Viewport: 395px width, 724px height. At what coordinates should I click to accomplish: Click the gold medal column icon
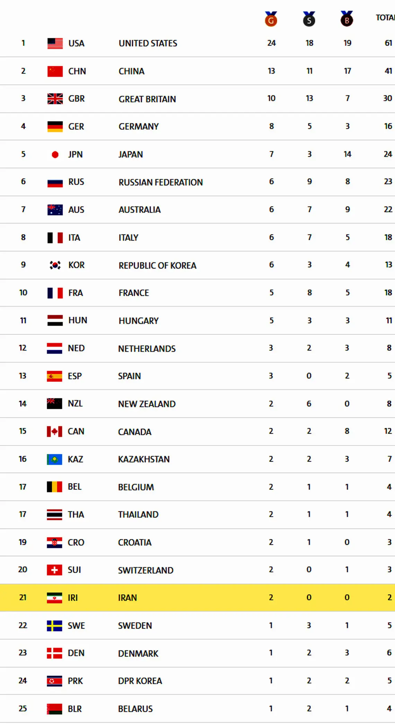point(271,19)
